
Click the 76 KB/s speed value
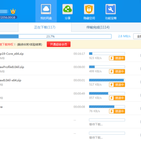(94, 111)
